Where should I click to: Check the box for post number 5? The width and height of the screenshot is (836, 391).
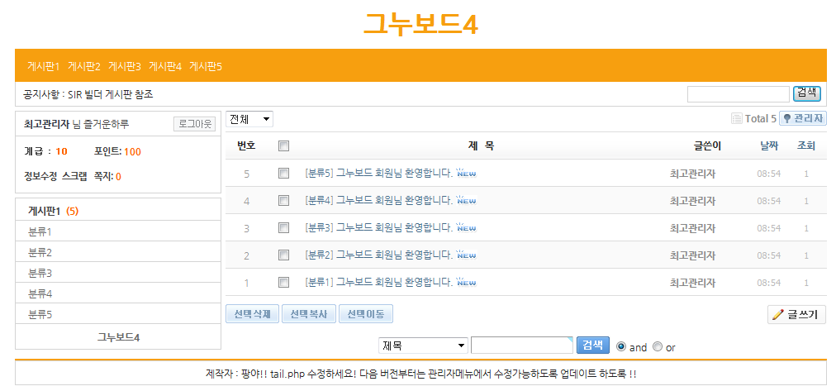[283, 173]
